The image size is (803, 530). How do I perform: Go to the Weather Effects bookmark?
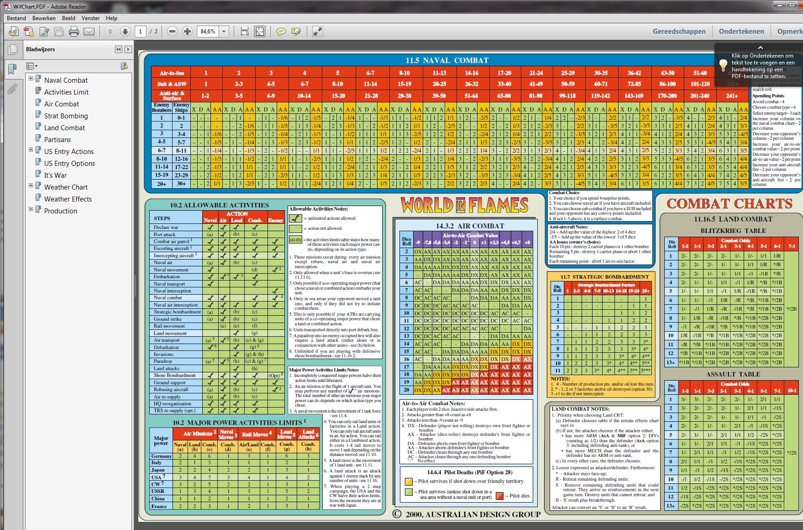click(68, 199)
